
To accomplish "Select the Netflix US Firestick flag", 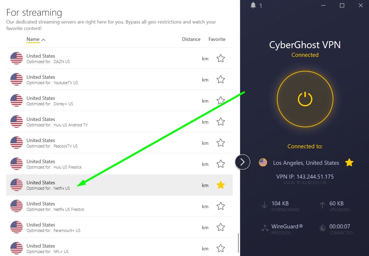I will [x=17, y=206].
